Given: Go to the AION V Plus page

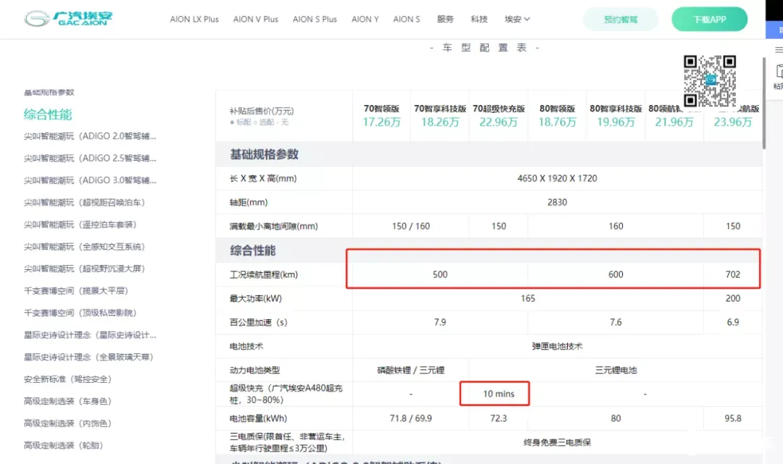Looking at the screenshot, I should pyautogui.click(x=256, y=20).
